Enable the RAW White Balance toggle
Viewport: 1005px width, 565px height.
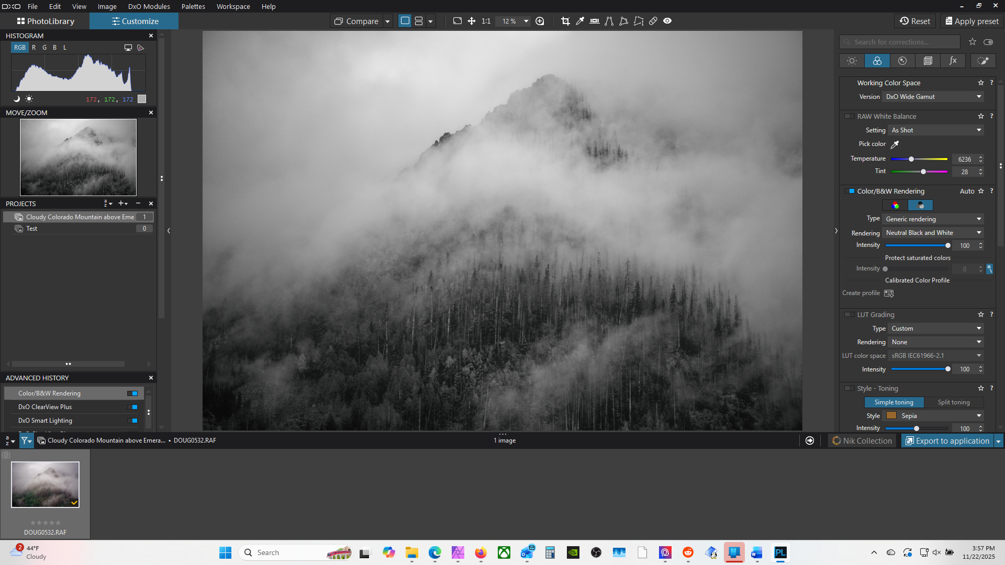849,116
